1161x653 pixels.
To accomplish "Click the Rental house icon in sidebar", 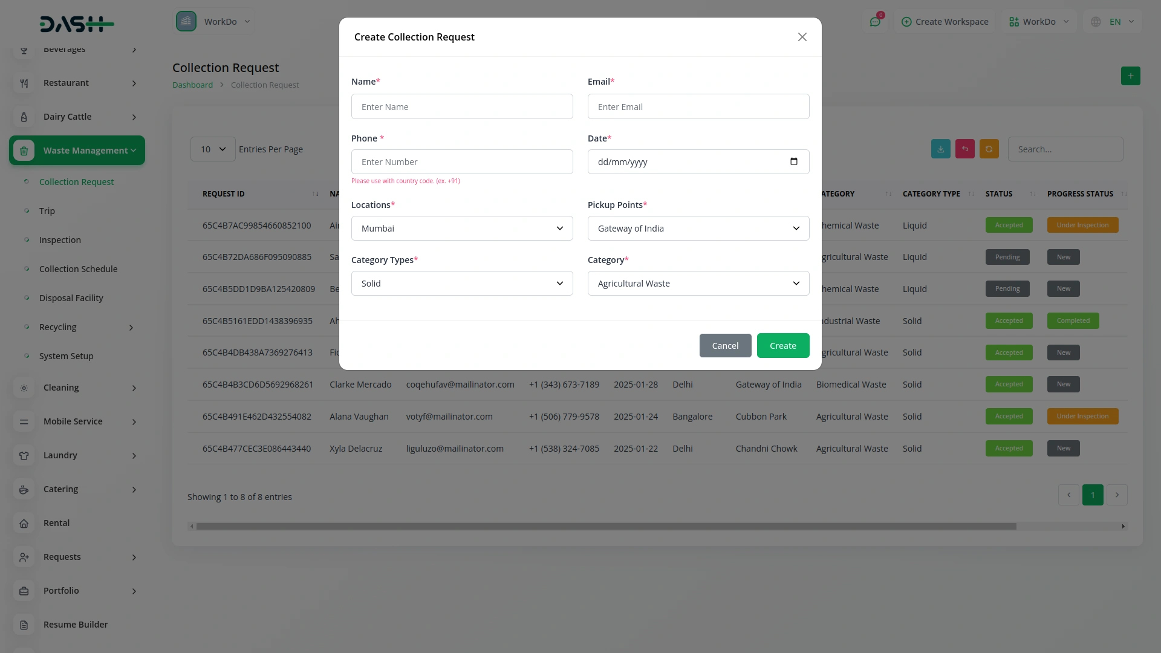I will pyautogui.click(x=24, y=523).
